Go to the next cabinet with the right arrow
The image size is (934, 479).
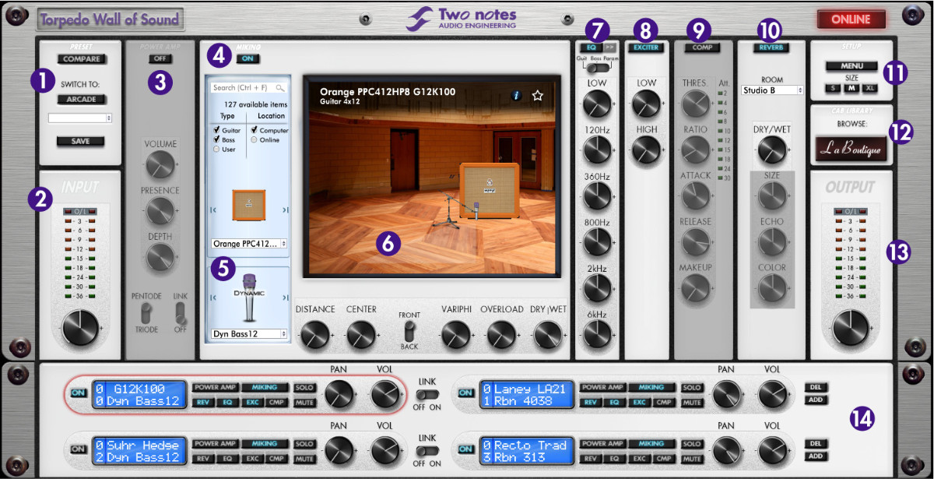click(285, 210)
